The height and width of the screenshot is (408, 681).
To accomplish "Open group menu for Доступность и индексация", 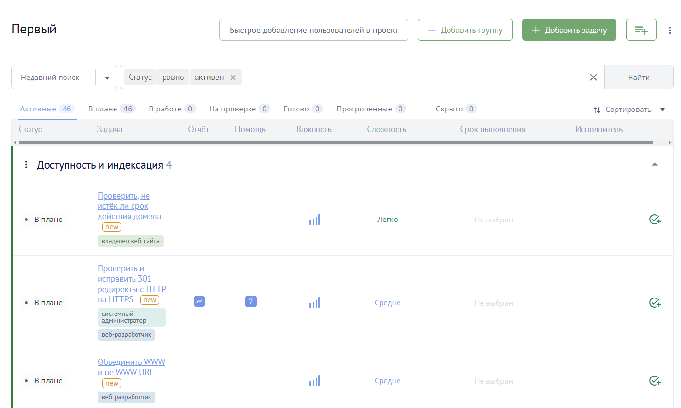I will [x=26, y=165].
